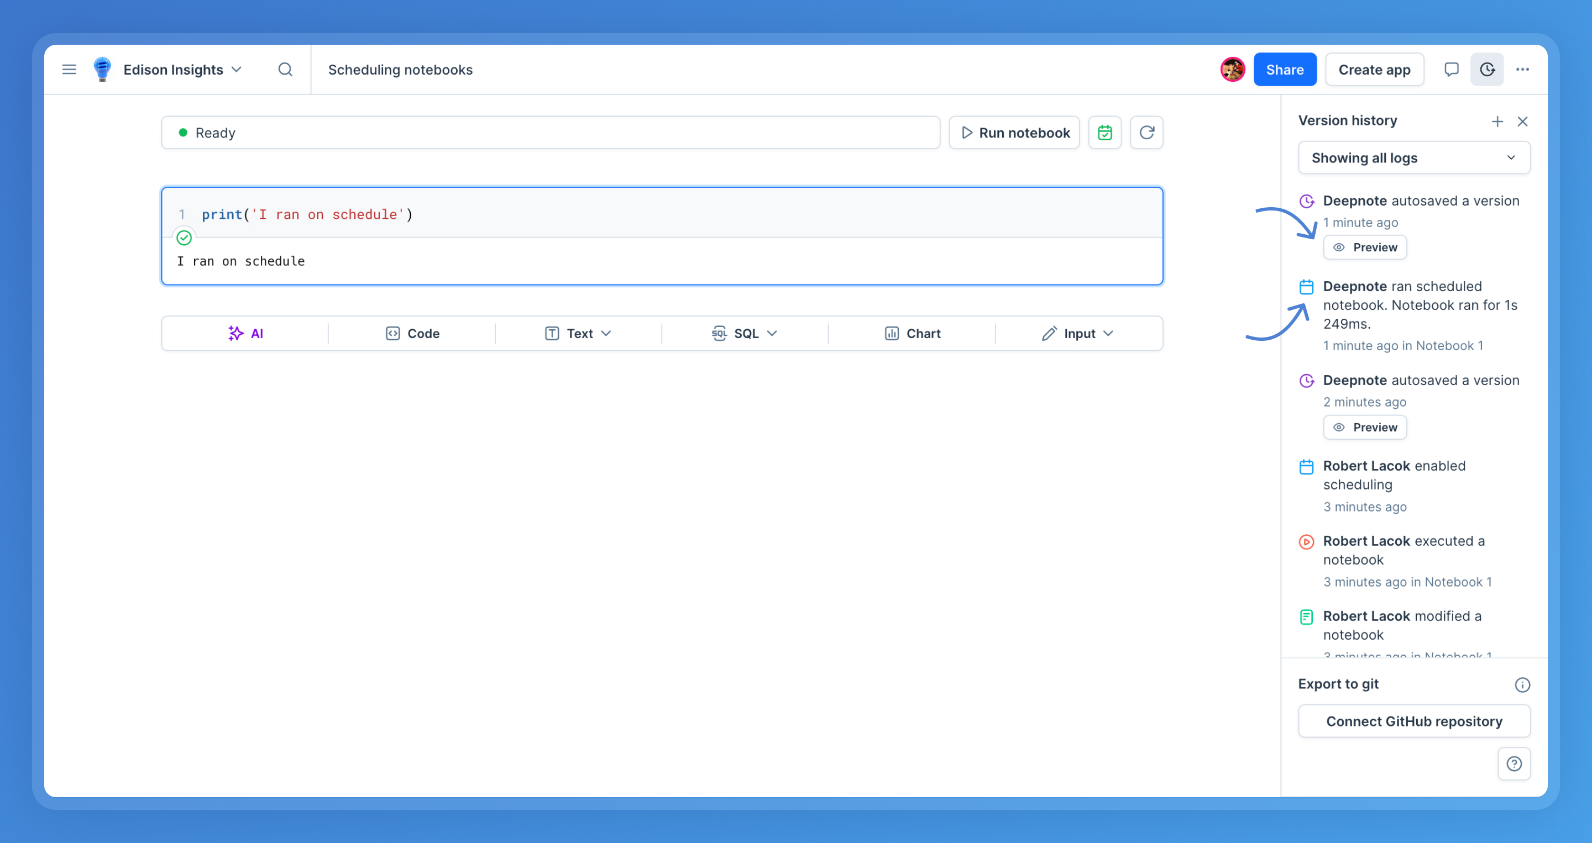Click the Run notebook button
The width and height of the screenshot is (1592, 843).
(x=1014, y=133)
